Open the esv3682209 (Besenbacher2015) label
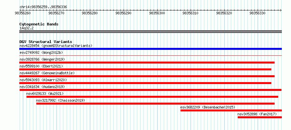 [208, 107]
